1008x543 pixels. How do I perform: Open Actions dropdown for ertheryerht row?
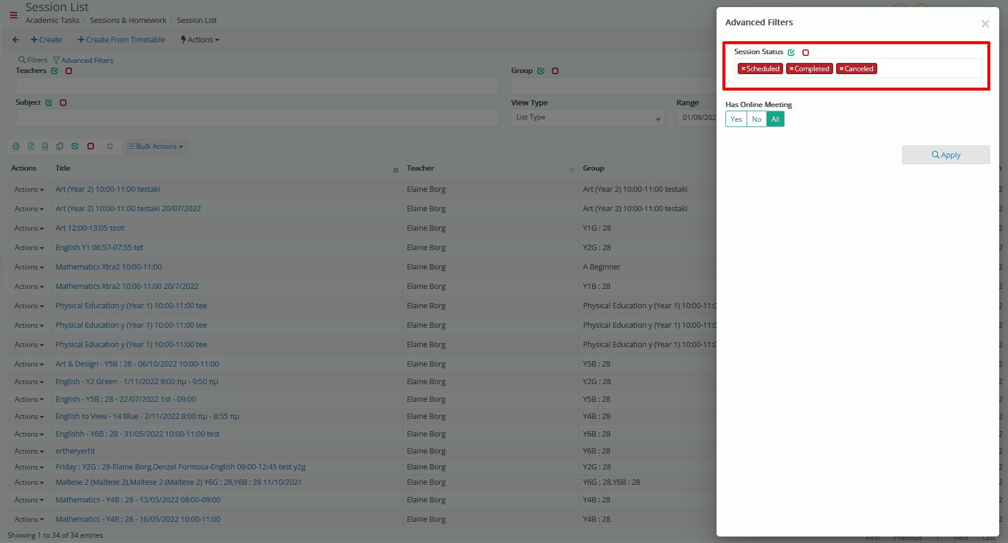click(x=29, y=451)
